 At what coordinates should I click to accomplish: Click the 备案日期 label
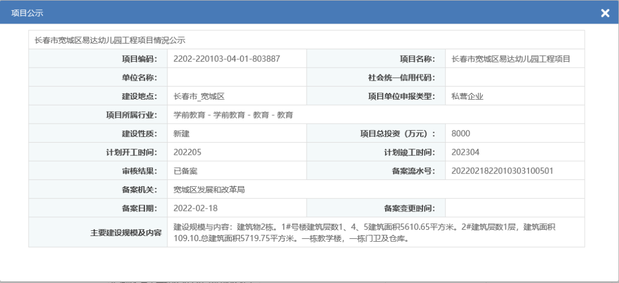click(x=139, y=208)
